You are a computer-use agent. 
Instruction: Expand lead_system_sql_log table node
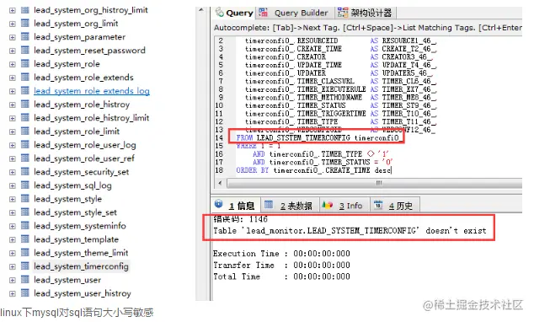click(13, 186)
